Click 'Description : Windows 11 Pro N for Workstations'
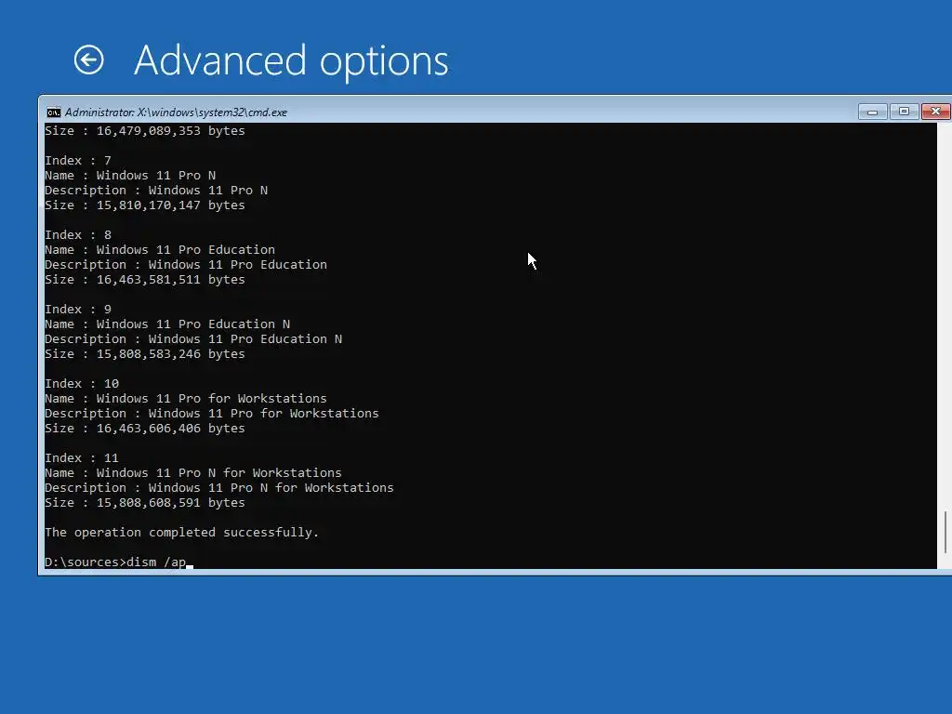 219,487
